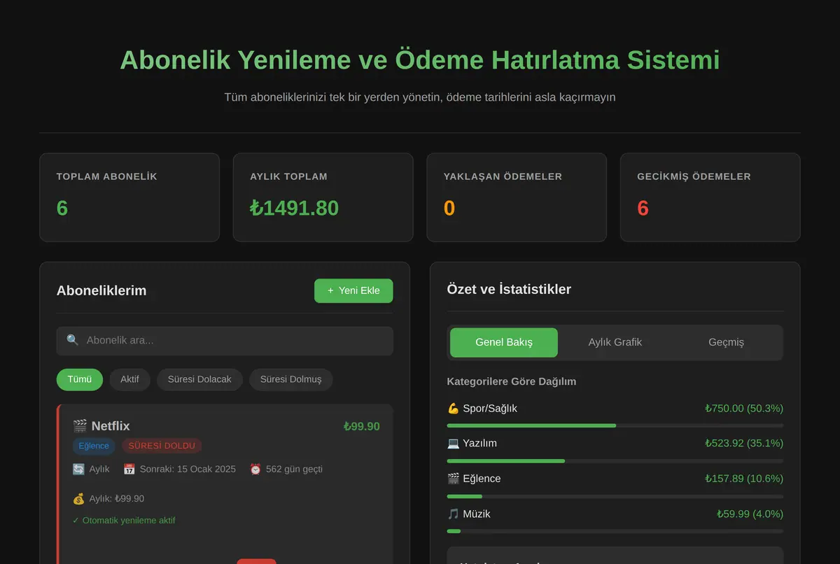This screenshot has height=564, width=840.
Task: Click the Kategorilere Göre Dağılım heading
Action: (512, 381)
